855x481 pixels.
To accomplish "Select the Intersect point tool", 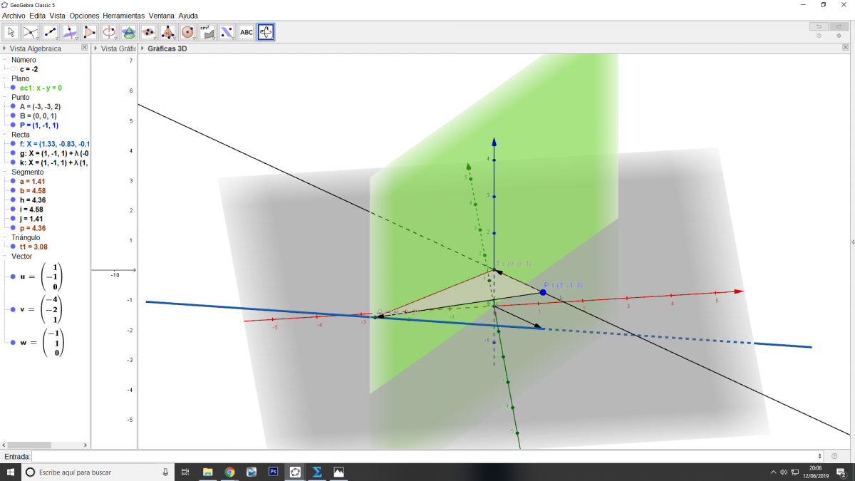I will click(31, 32).
